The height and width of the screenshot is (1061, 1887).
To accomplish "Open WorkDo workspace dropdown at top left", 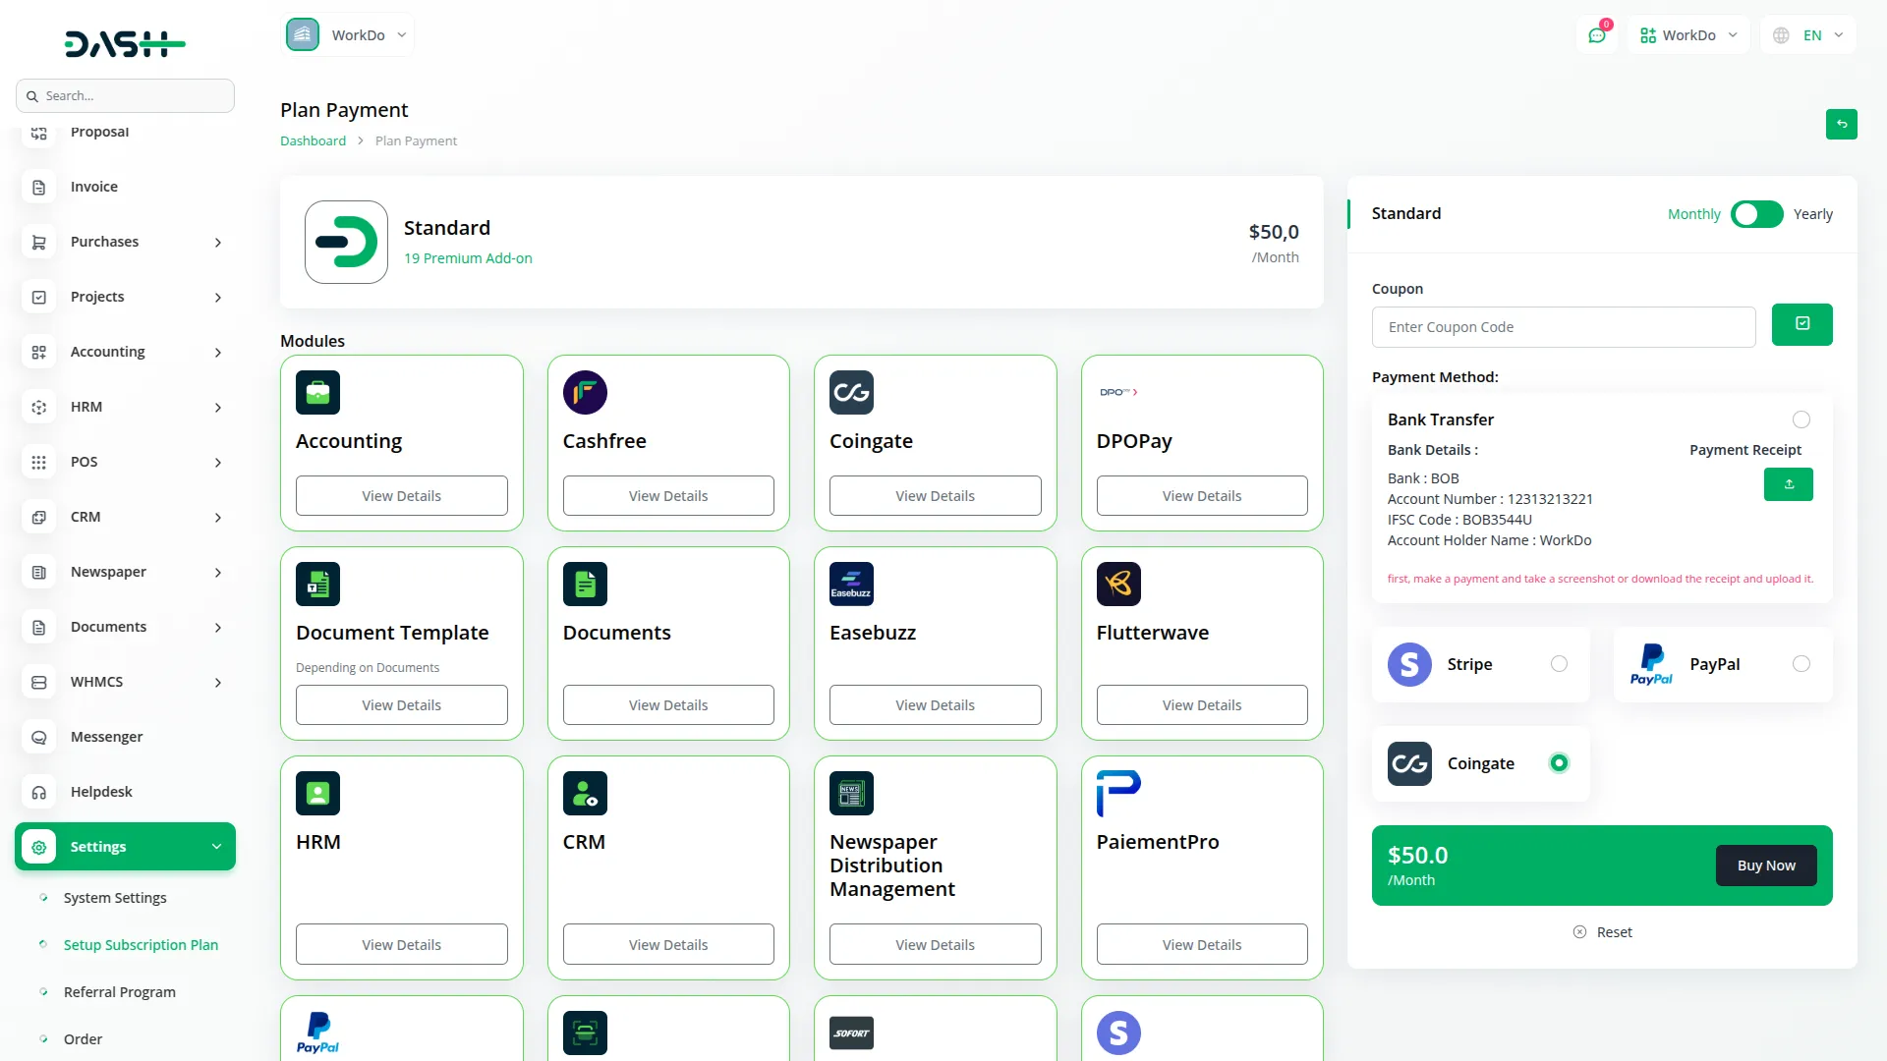I will point(348,35).
